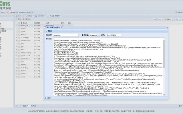Close the 模版管理 tab
The height and width of the screenshot is (114, 183).
pos(45,16)
